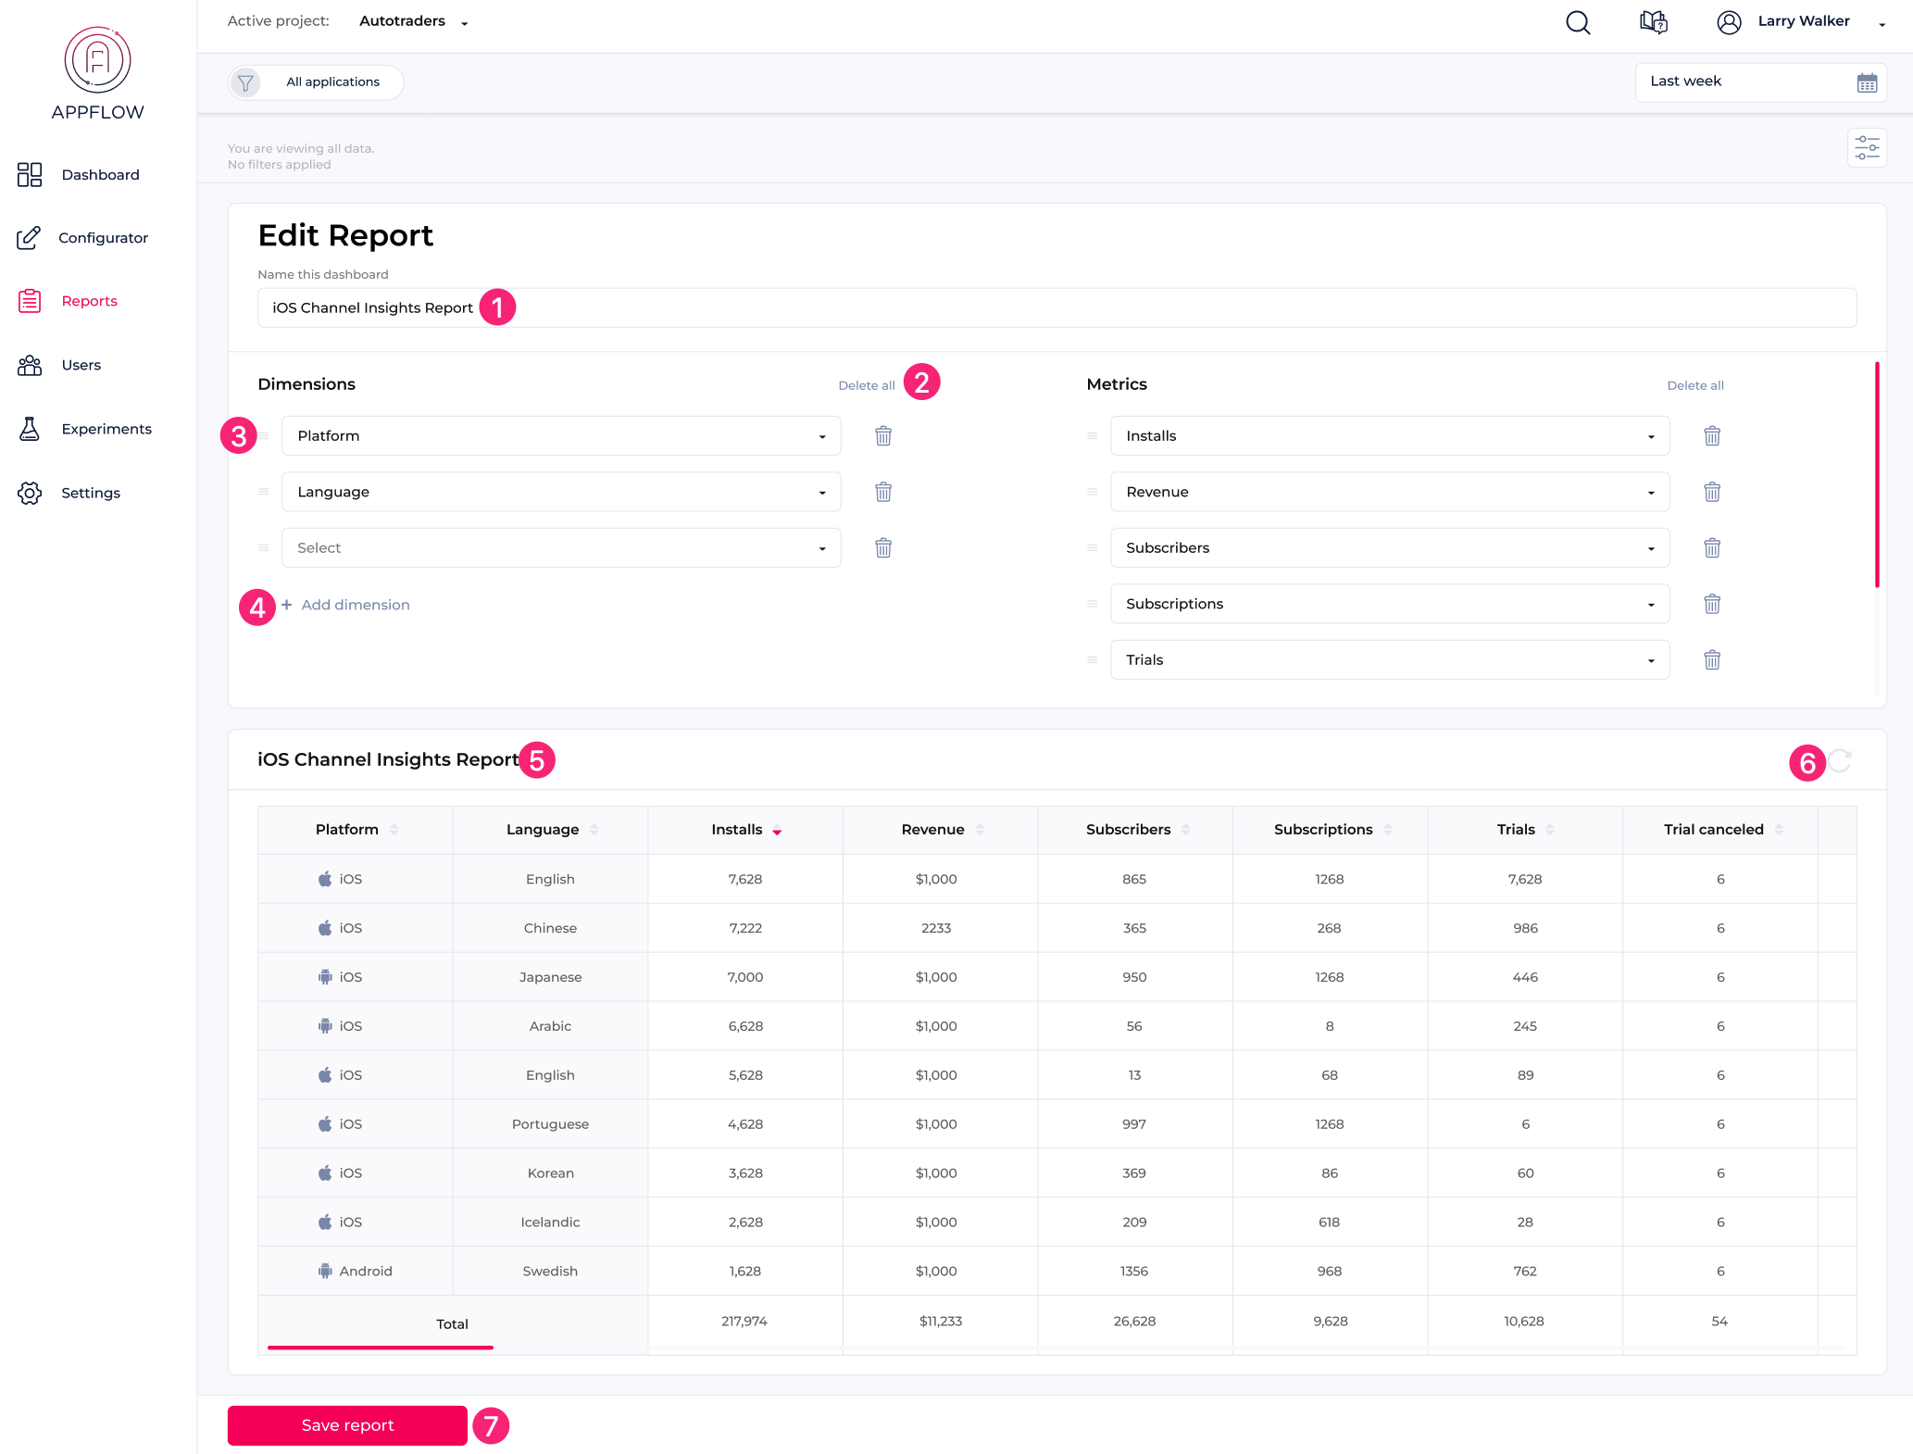This screenshot has width=1913, height=1454.
Task: Open the advanced filter sliders icon
Action: 1867,147
